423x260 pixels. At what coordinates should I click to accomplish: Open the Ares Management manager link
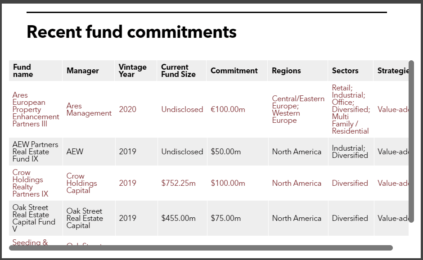coord(89,109)
